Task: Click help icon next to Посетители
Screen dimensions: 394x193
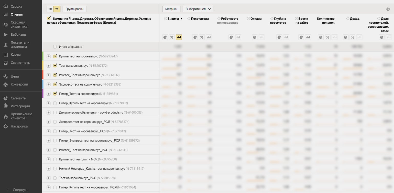Action: point(189,19)
